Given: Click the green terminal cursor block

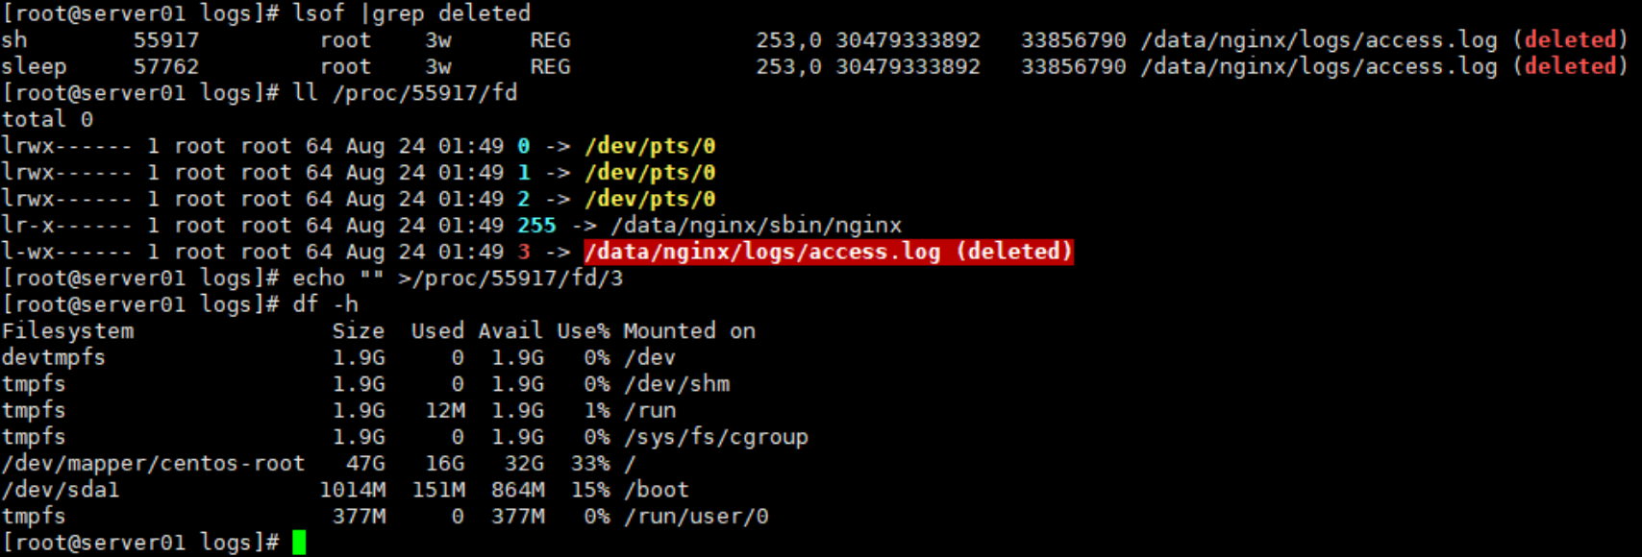Looking at the screenshot, I should pyautogui.click(x=299, y=543).
